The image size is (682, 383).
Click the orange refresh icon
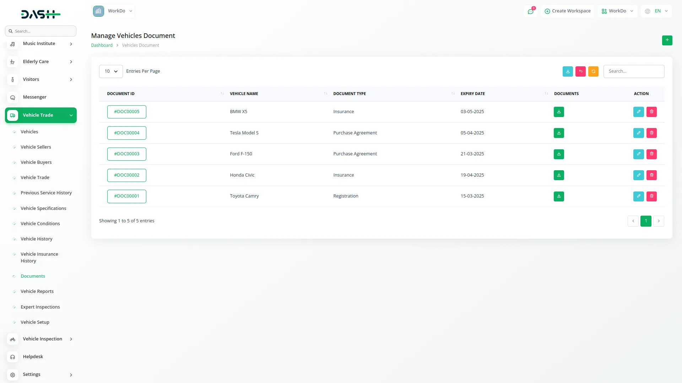(593, 71)
